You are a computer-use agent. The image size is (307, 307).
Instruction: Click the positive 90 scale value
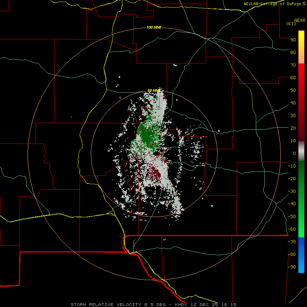293,40
